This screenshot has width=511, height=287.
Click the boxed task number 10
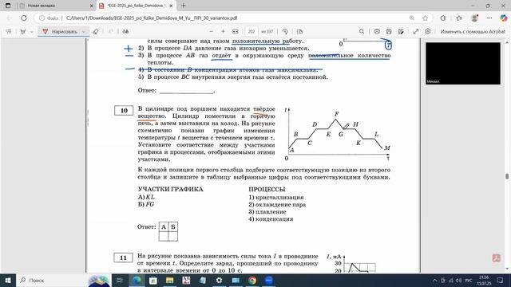pos(124,111)
